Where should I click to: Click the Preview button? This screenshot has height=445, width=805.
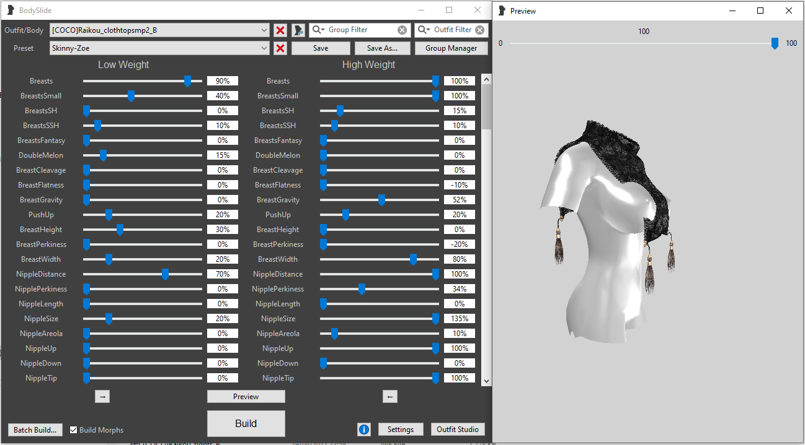tap(246, 397)
